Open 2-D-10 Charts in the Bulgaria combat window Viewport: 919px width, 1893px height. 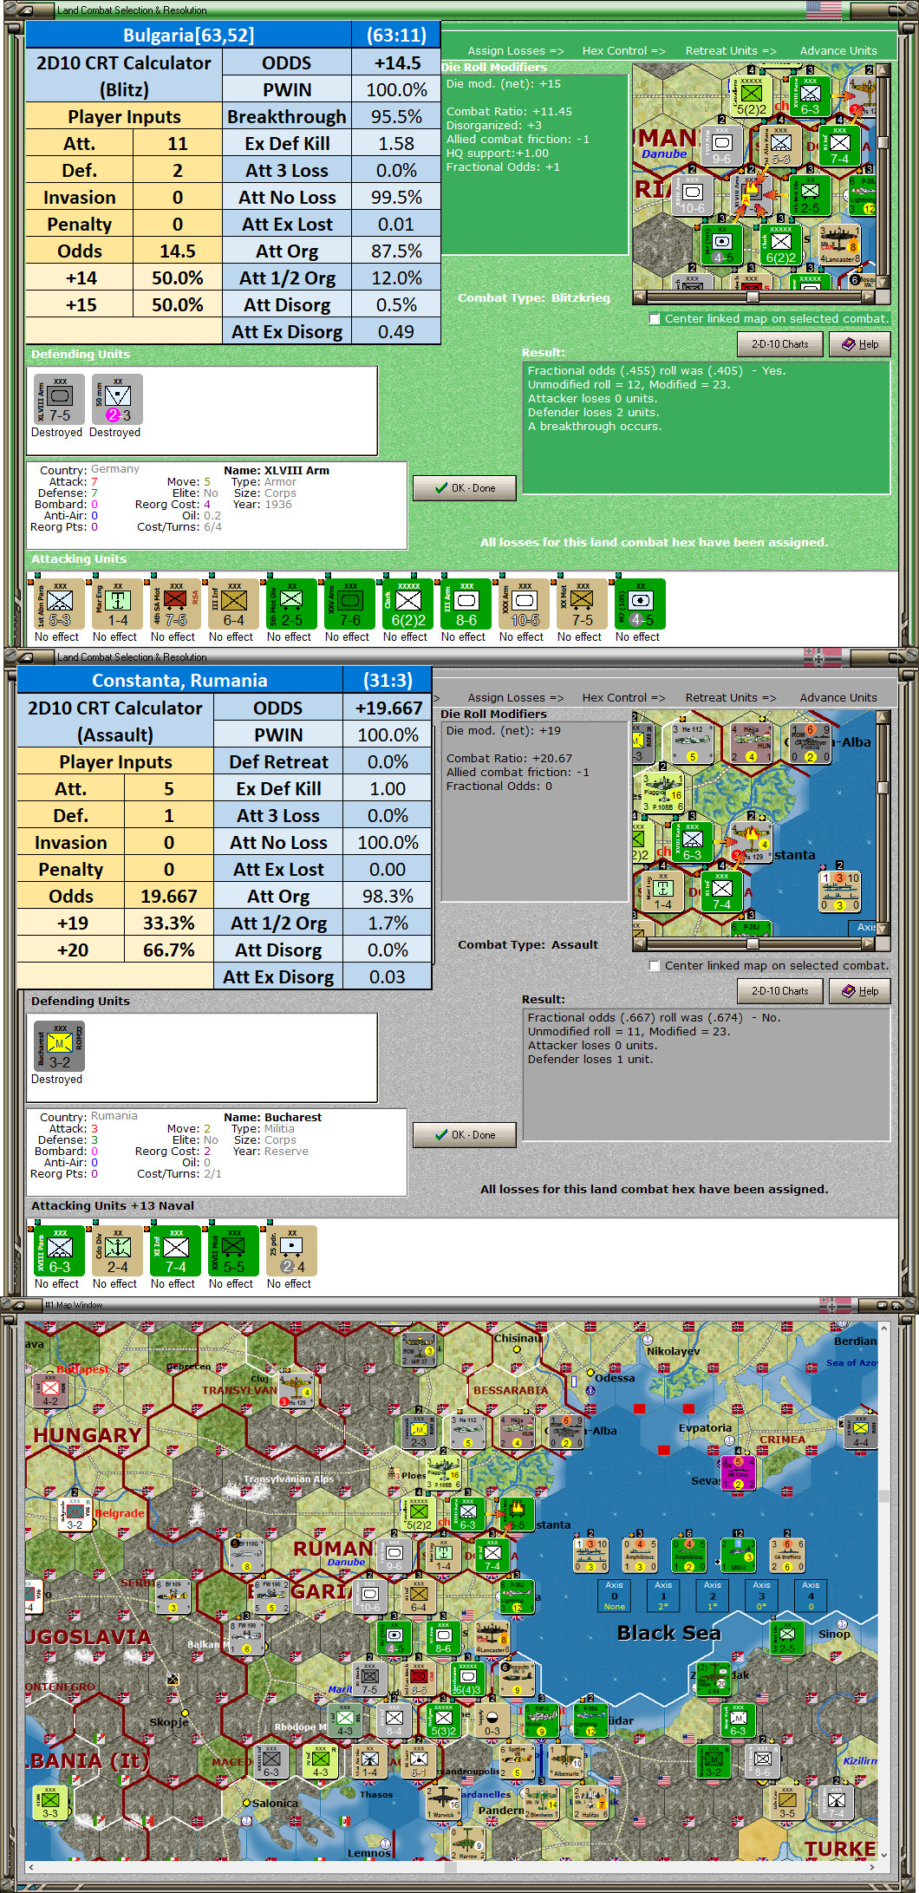click(780, 344)
